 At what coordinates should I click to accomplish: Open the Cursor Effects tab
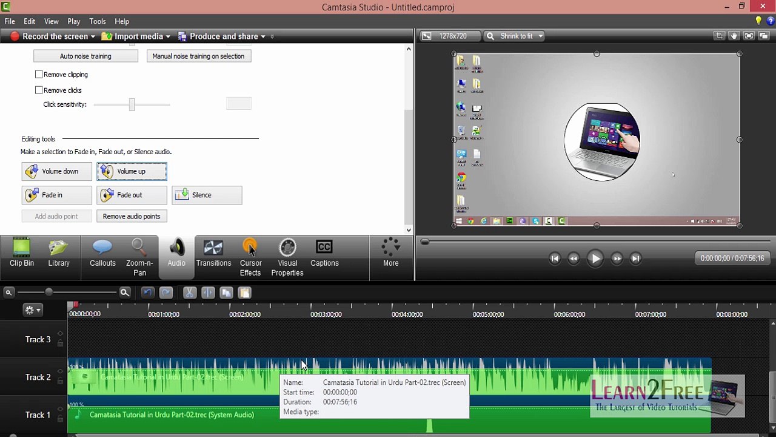click(x=250, y=257)
